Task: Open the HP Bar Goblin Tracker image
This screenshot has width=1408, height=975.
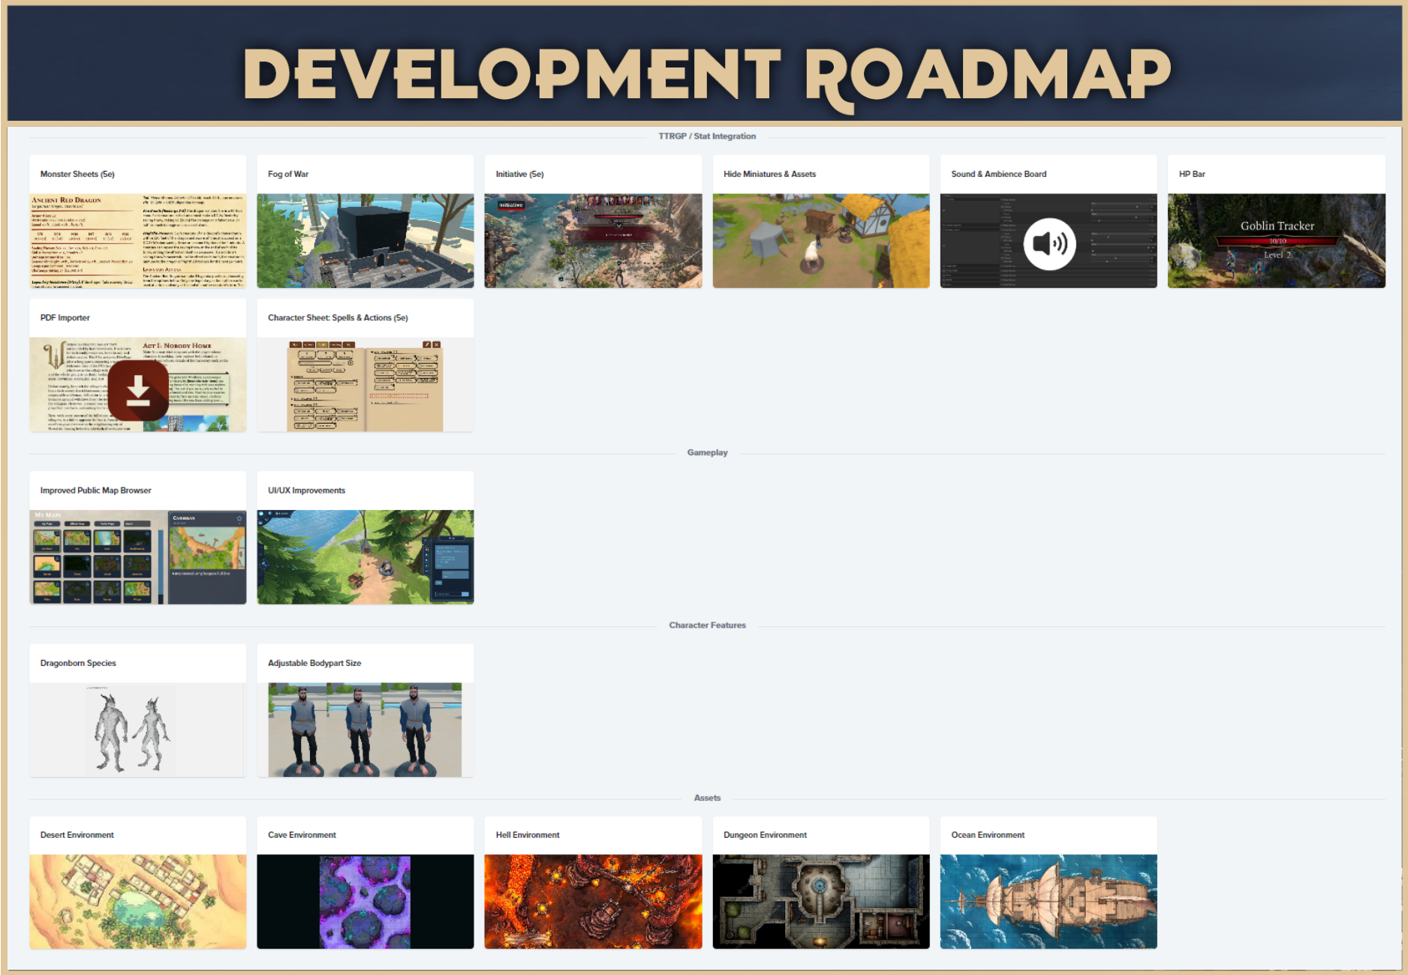Action: (1277, 241)
